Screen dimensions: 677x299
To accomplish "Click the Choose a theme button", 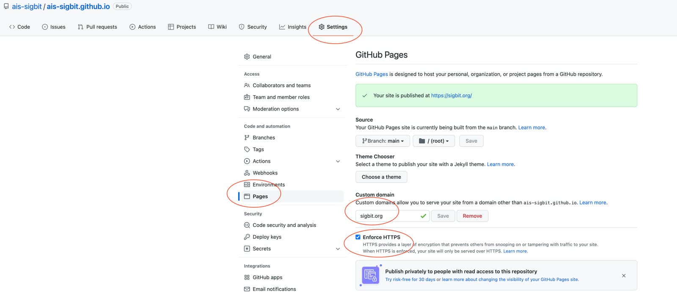I will click(381, 177).
